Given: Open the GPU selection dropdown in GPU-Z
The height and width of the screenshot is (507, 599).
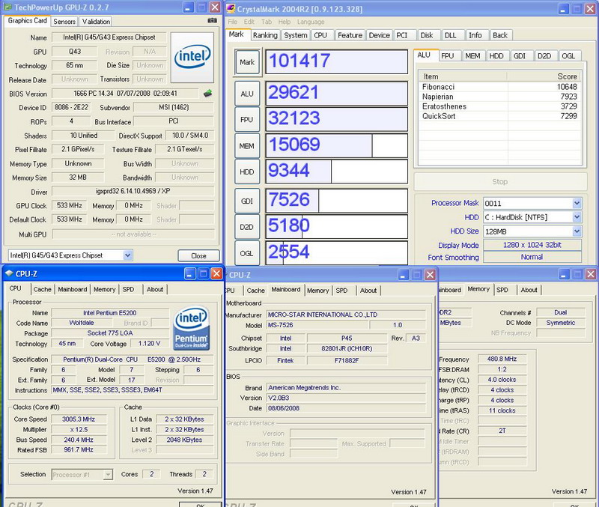Looking at the screenshot, I should tap(128, 255).
